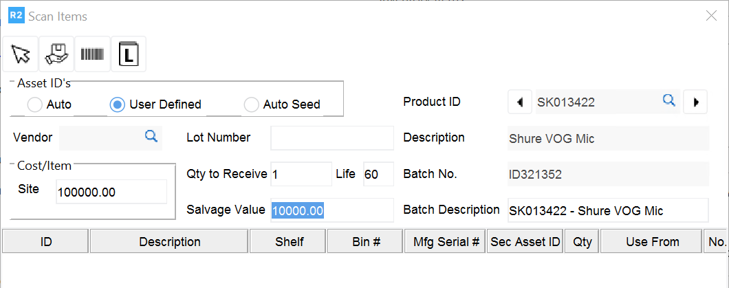The image size is (729, 288).
Task: Click the arrow pointer select tool icon
Action: pyautogui.click(x=21, y=54)
